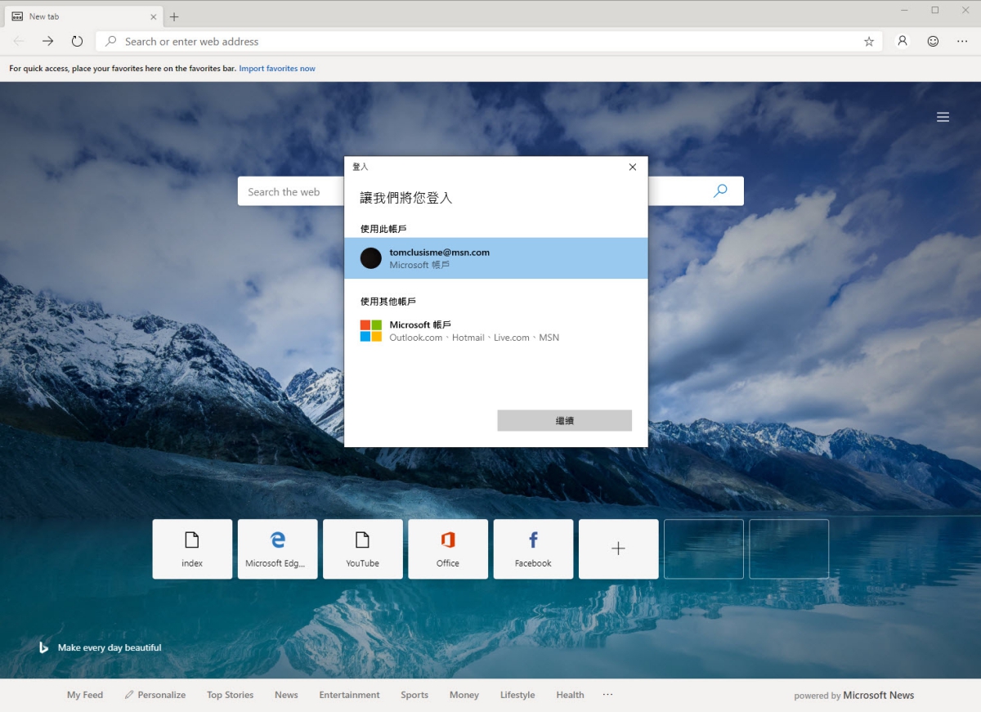
Task: Focus the address bar
Action: pyautogui.click(x=489, y=41)
